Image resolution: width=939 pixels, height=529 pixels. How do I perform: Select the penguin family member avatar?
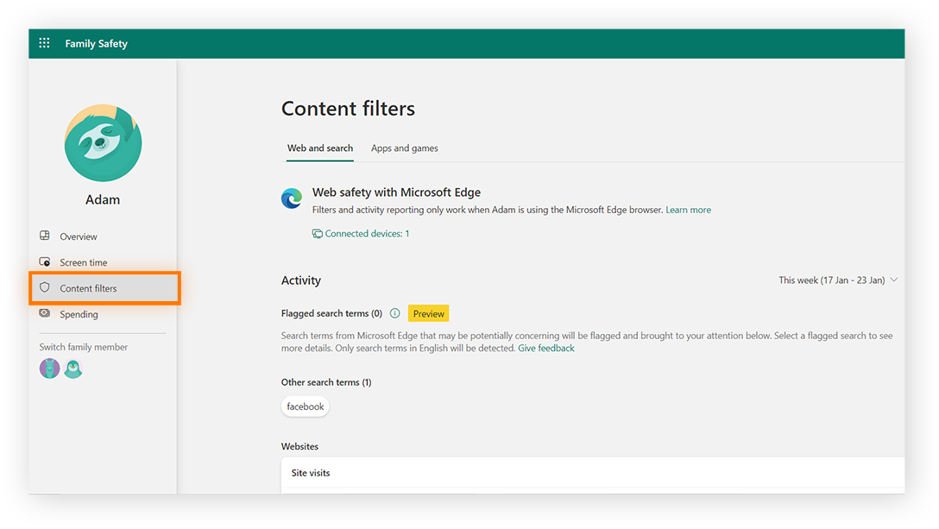tap(73, 368)
